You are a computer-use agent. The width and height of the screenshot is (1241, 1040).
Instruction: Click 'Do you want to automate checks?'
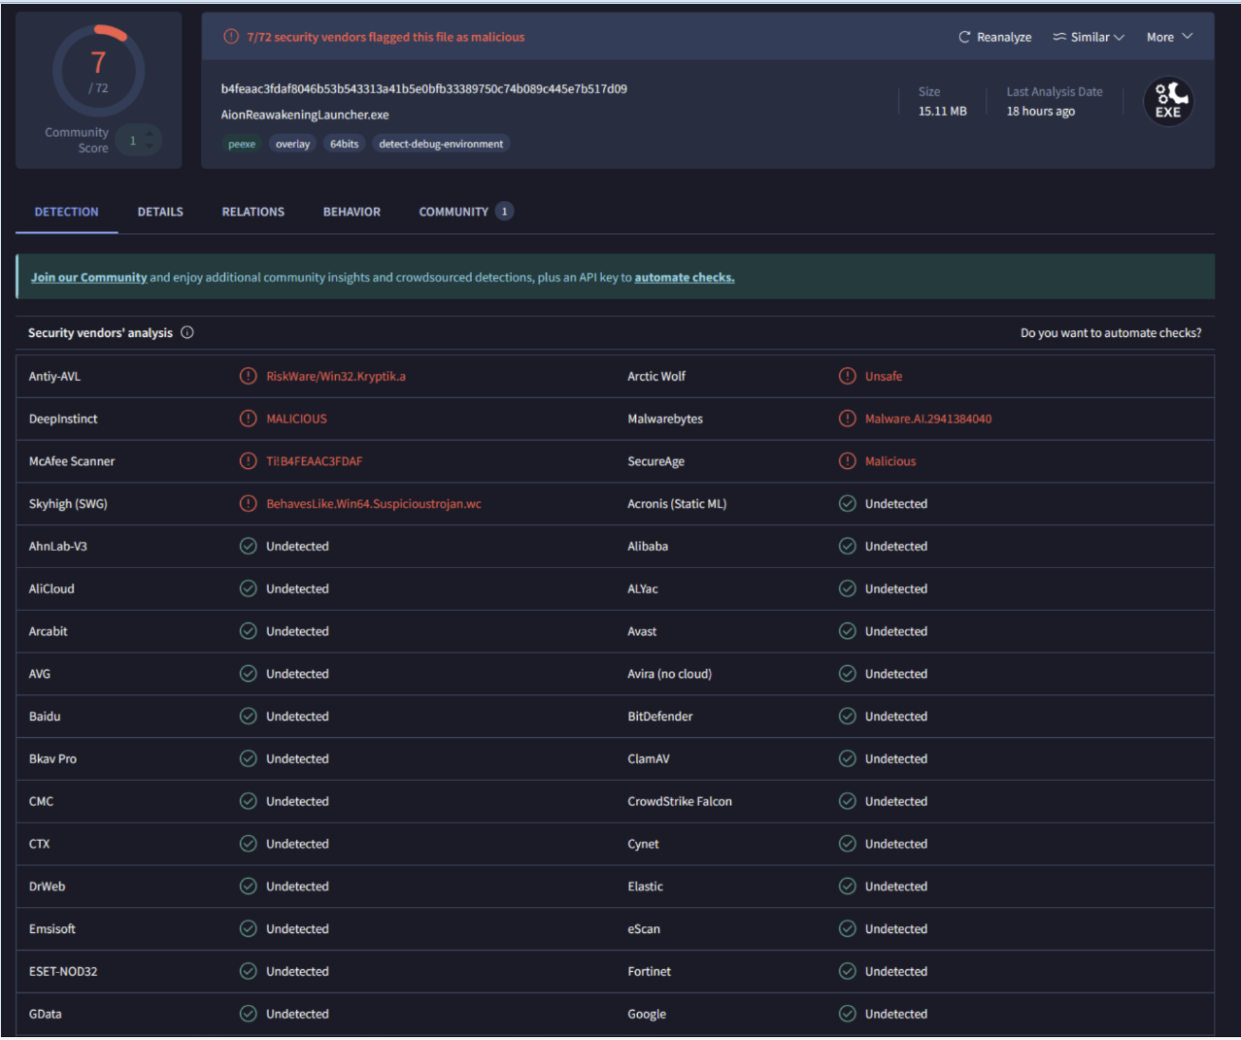[x=1111, y=333]
